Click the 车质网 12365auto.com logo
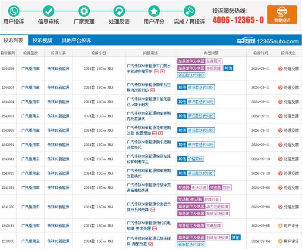 267,41
